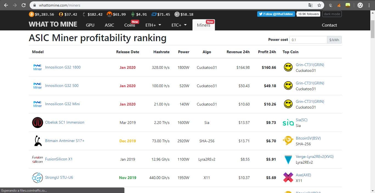The image size is (375, 193).
Task: Click the $160.66 profit value
Action: point(269,67)
